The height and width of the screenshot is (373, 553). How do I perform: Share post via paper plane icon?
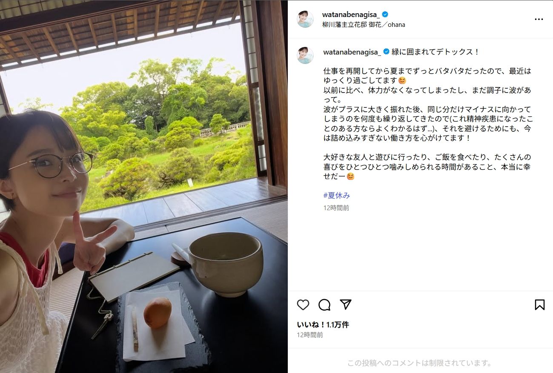pos(346,304)
